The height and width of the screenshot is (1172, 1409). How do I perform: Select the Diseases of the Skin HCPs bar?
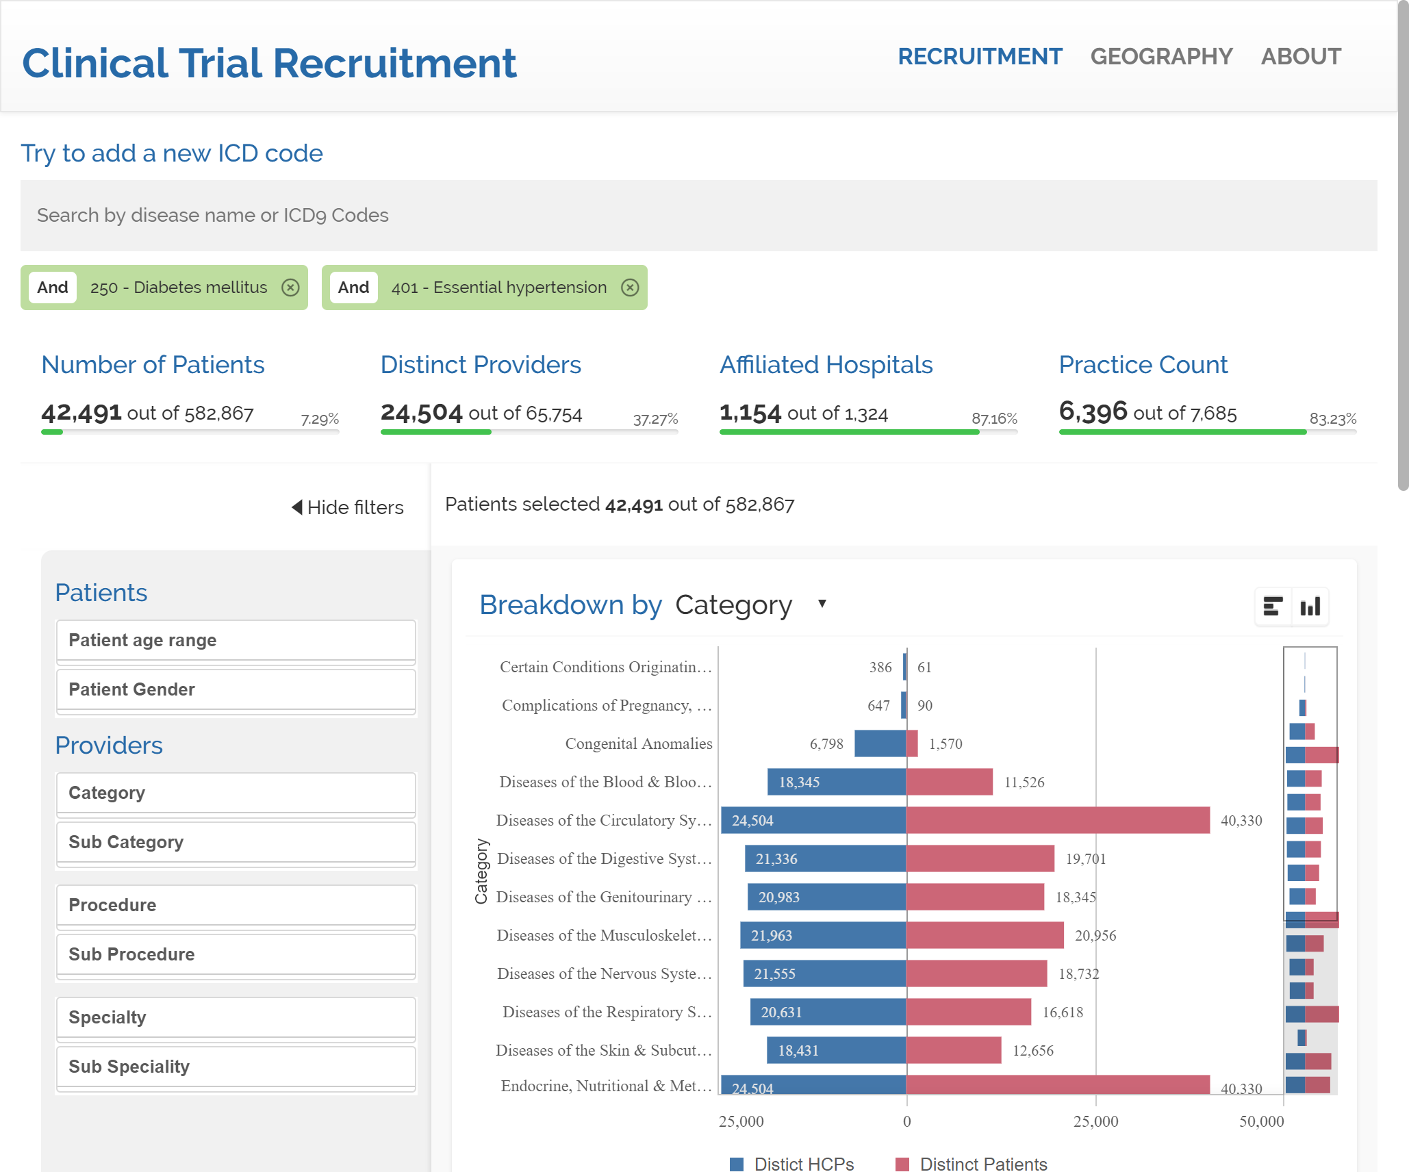click(x=837, y=1050)
